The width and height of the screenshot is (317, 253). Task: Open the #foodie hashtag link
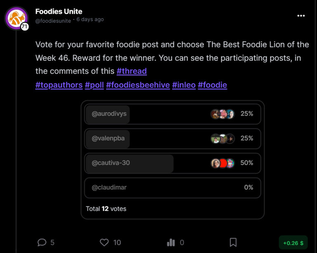coord(212,85)
